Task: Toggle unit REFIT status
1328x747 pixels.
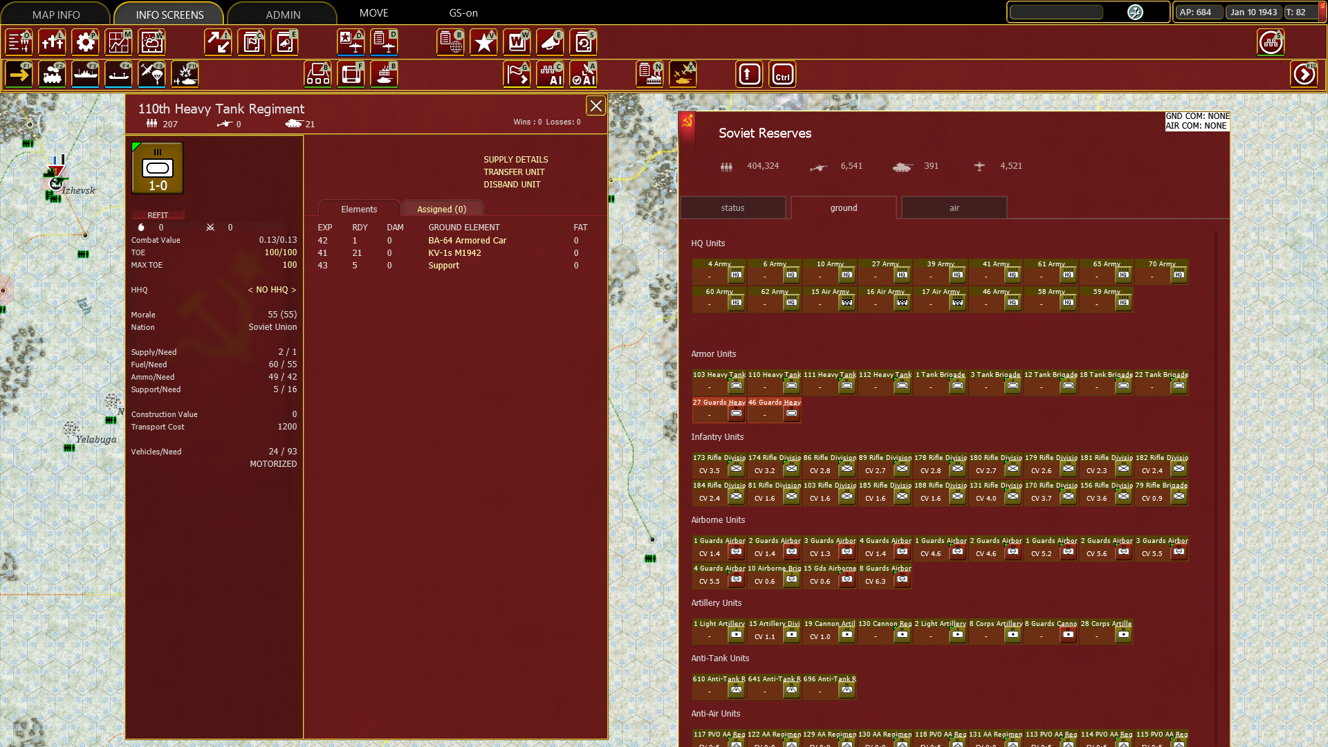Action: point(158,215)
